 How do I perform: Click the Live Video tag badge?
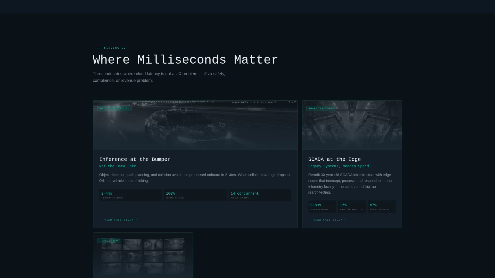pos(109,241)
